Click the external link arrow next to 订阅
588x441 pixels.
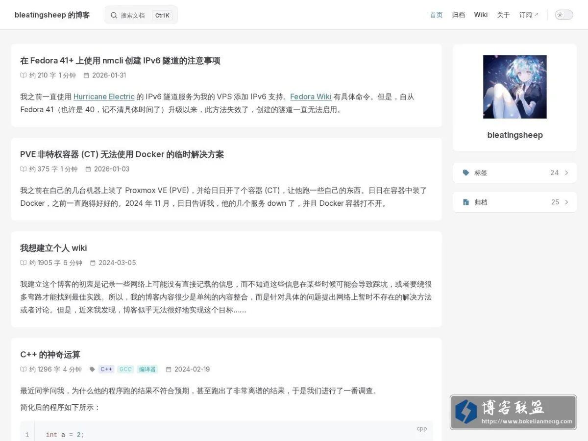[536, 15]
